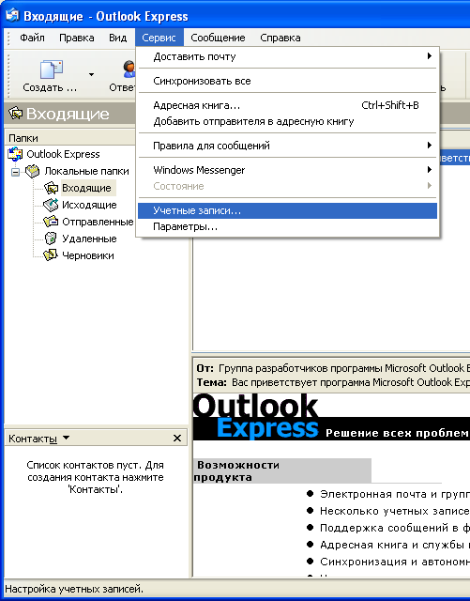Open Адресная книга menu entry
The width and height of the screenshot is (470, 601).
click(x=287, y=105)
